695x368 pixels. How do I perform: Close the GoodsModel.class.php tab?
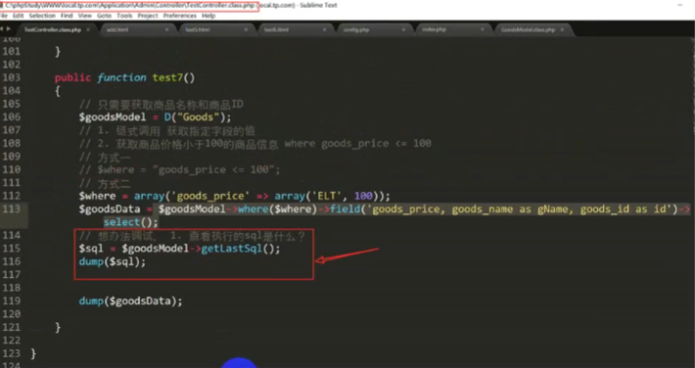pos(562,29)
